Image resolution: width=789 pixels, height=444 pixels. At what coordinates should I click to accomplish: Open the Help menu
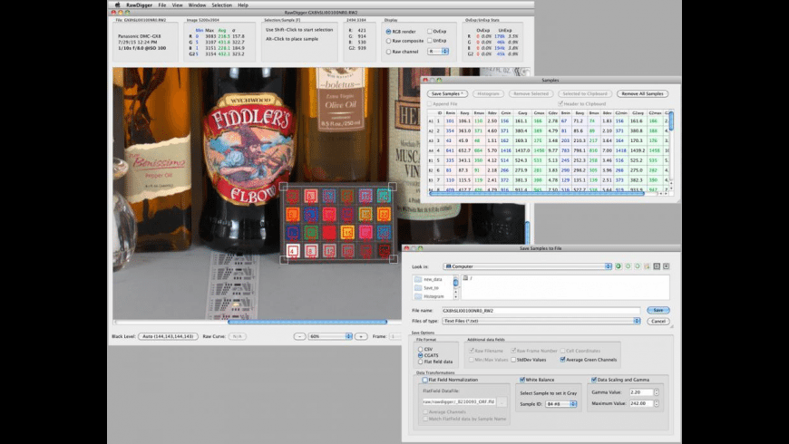[242, 5]
